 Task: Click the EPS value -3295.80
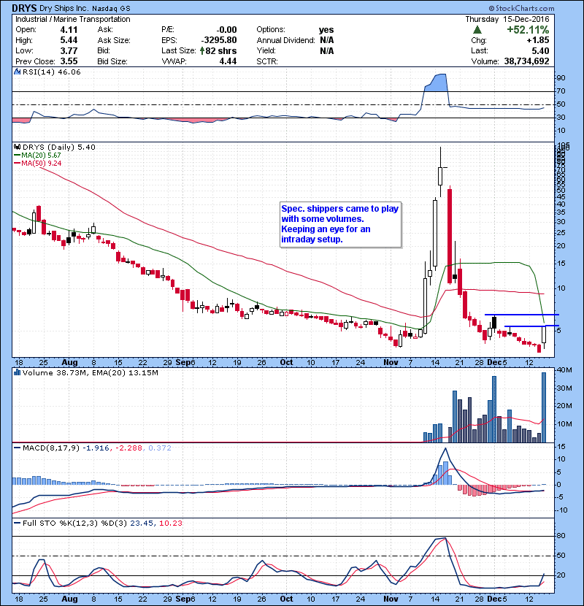pos(219,40)
